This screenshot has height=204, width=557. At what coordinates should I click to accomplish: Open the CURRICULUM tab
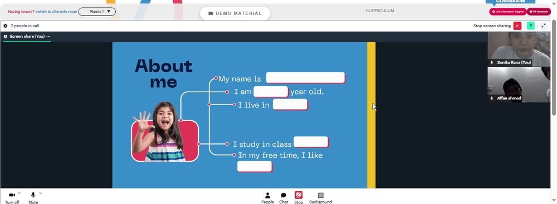380,11
